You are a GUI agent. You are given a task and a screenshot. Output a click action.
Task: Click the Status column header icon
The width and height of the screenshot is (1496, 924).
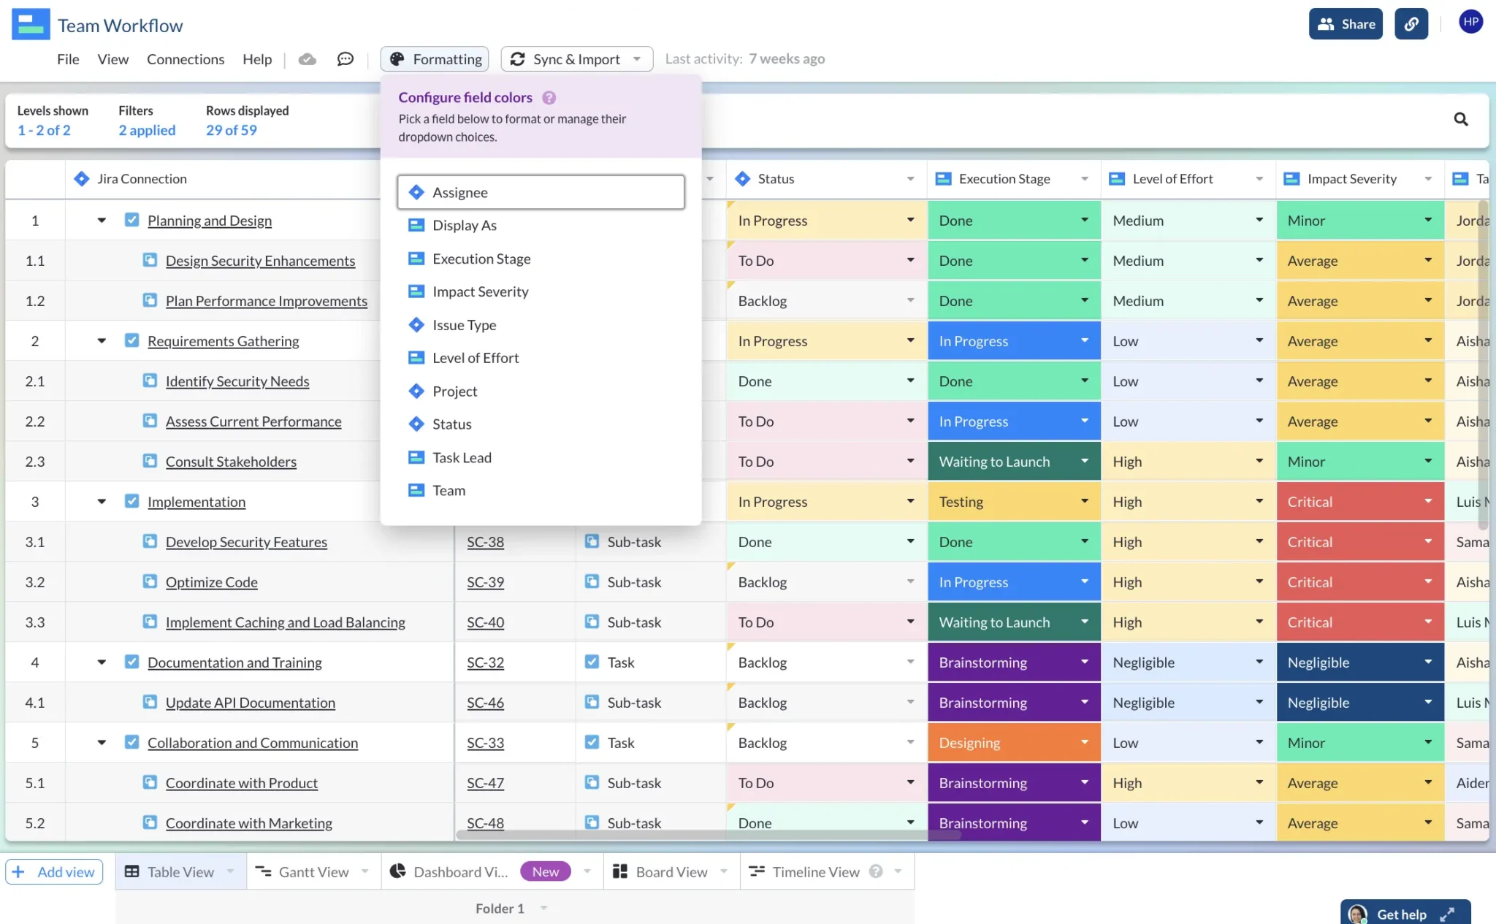click(743, 178)
